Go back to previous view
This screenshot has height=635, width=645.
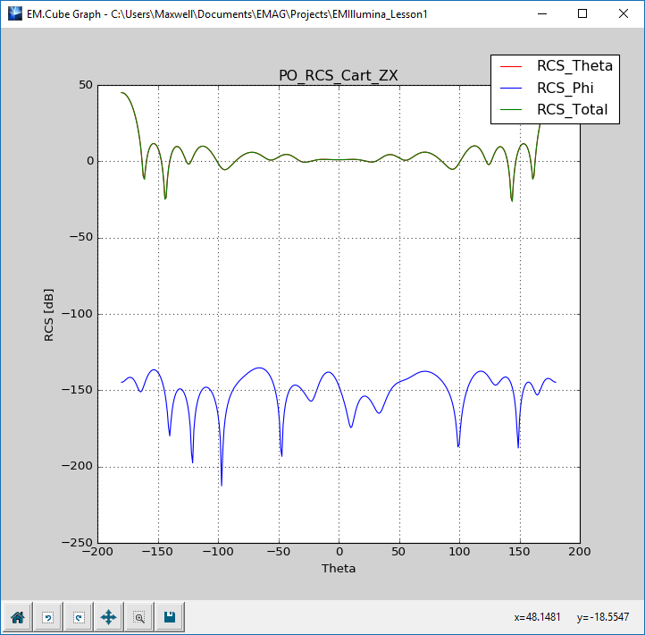[47, 616]
